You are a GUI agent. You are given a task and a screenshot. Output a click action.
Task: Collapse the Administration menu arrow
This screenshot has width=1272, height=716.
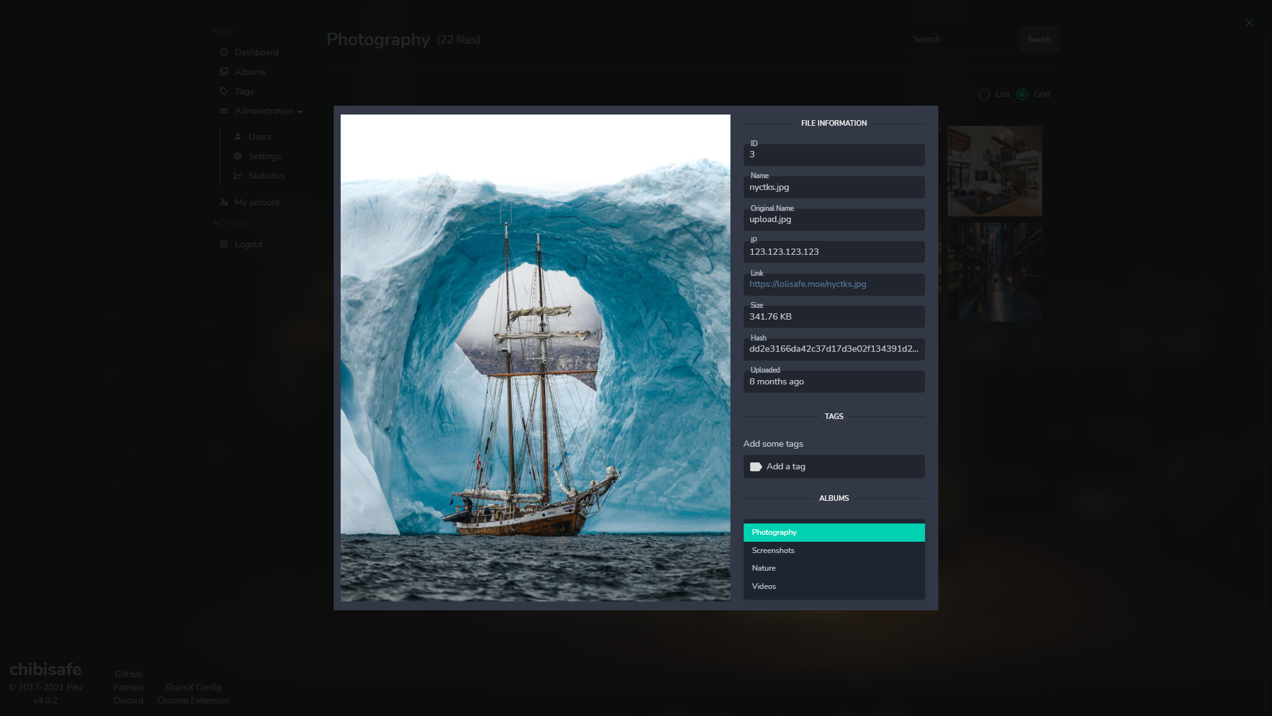(x=300, y=112)
